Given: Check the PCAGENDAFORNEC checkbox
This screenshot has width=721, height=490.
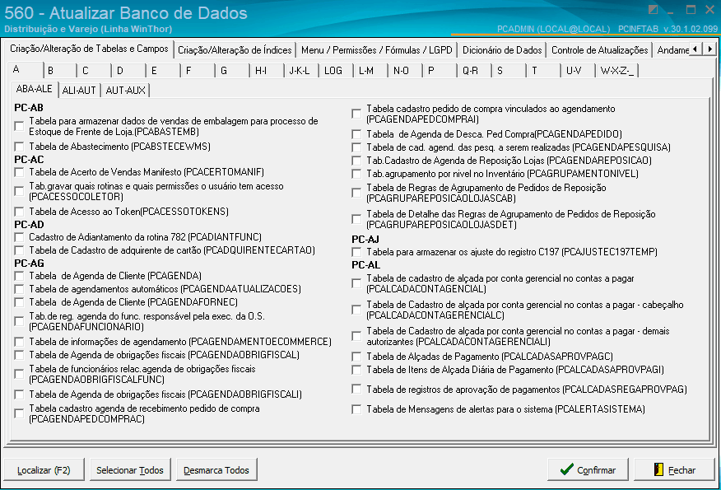Looking at the screenshot, I should 19,302.
